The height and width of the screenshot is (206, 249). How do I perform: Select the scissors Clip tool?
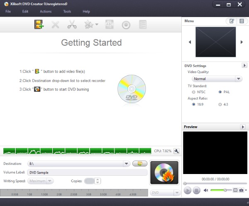coord(72,25)
